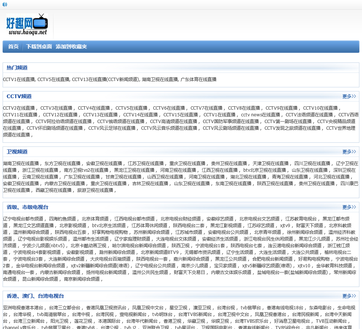Open 台湾TVBS新闻台 link
This screenshot has height=329, width=362.
click(x=195, y=315)
